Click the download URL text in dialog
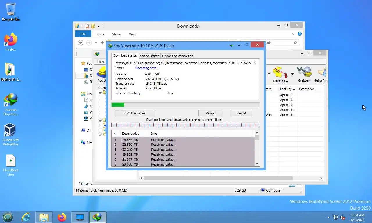 (x=185, y=63)
